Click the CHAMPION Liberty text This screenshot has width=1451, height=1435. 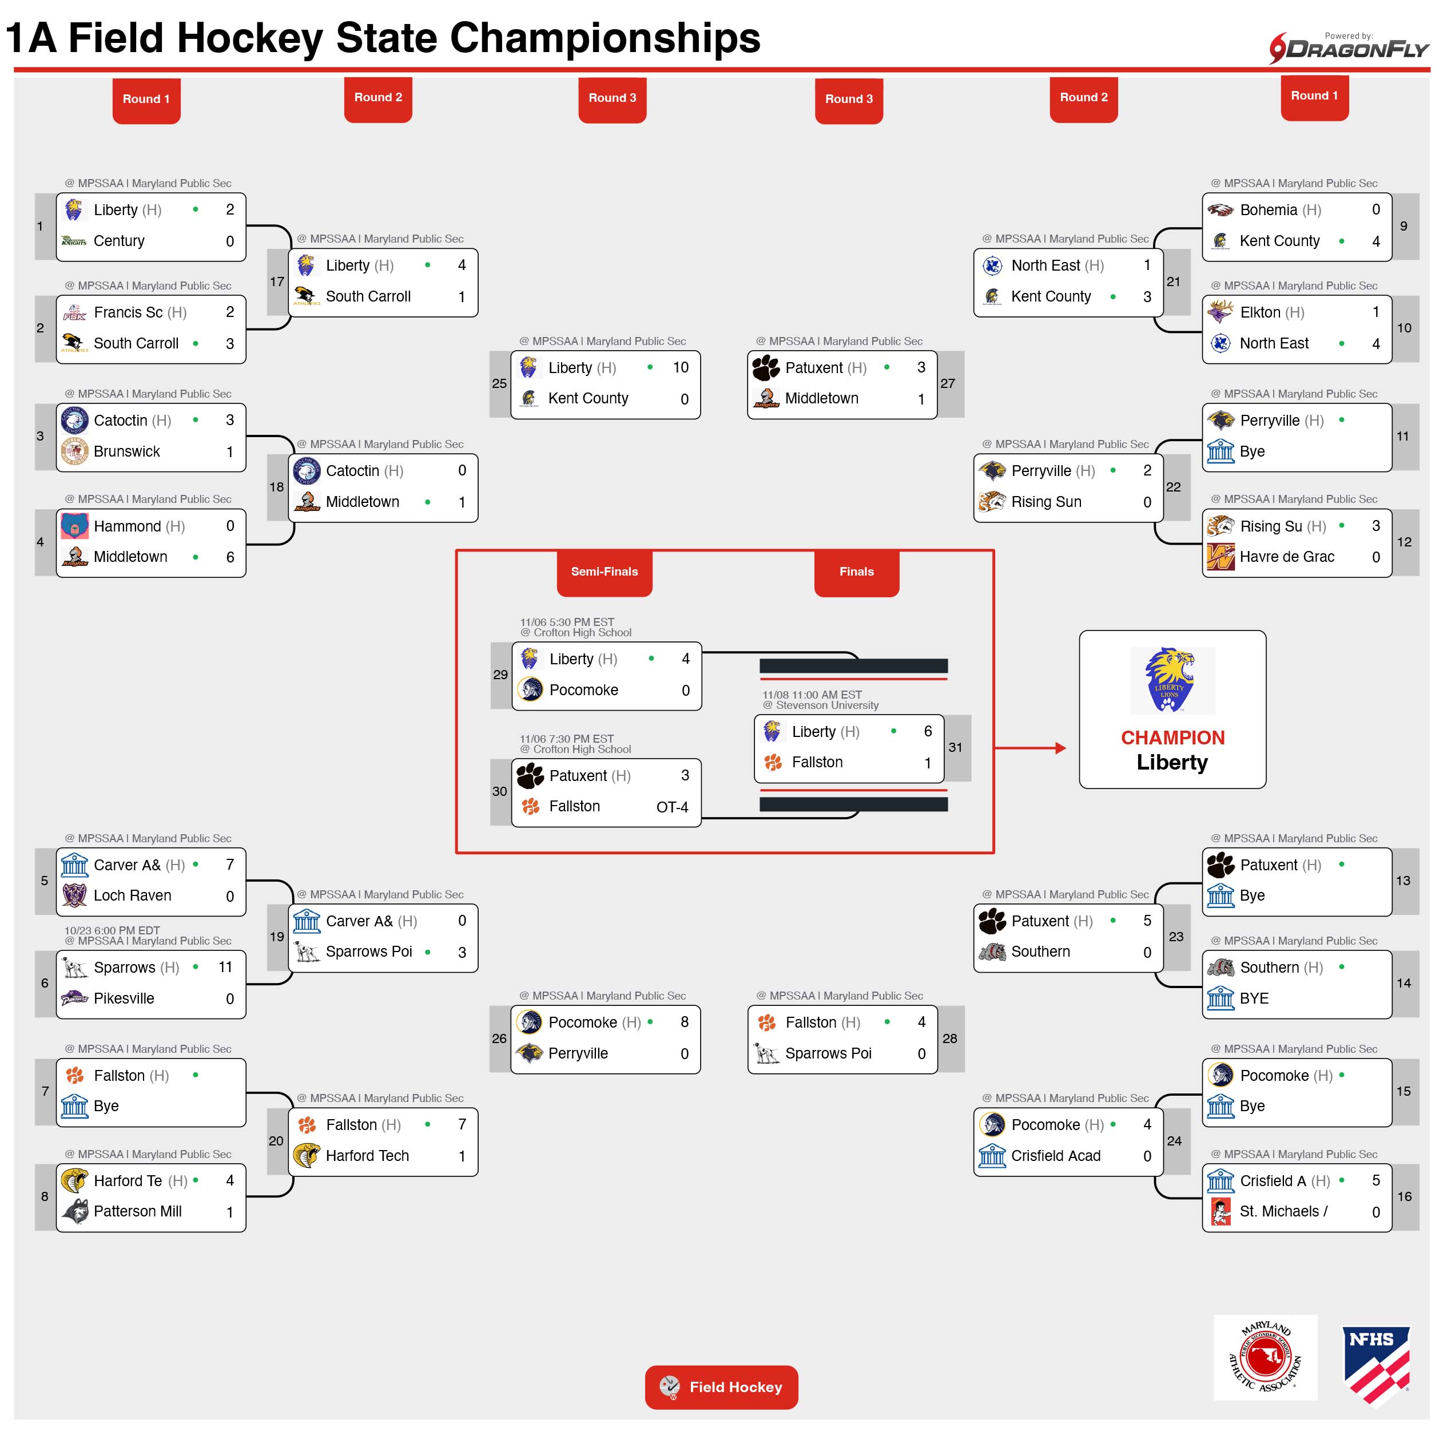[x=1172, y=750]
